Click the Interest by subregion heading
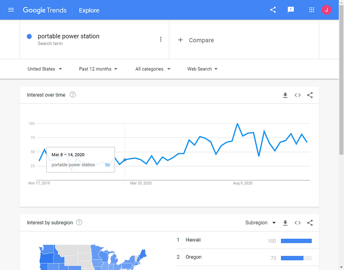 [x=50, y=223]
